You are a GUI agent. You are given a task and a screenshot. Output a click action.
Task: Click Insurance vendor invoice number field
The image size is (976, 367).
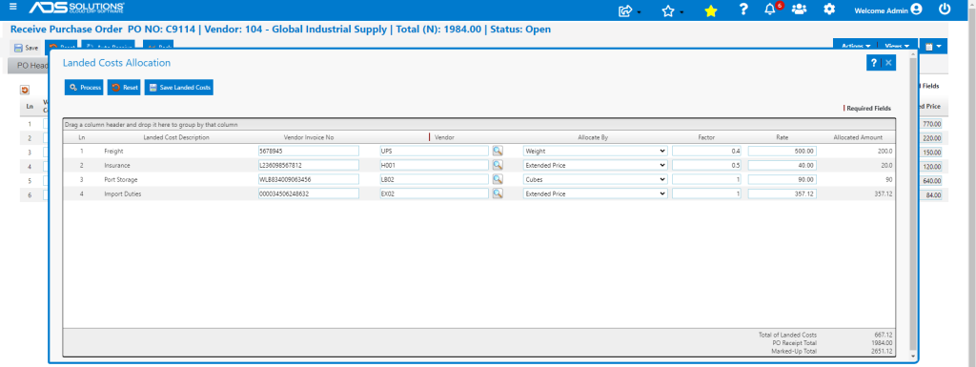click(x=309, y=165)
